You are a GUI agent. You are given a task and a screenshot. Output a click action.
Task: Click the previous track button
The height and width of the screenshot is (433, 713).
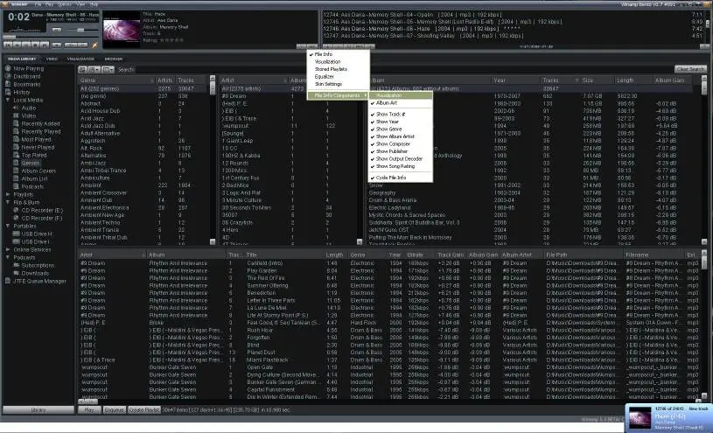8,45
